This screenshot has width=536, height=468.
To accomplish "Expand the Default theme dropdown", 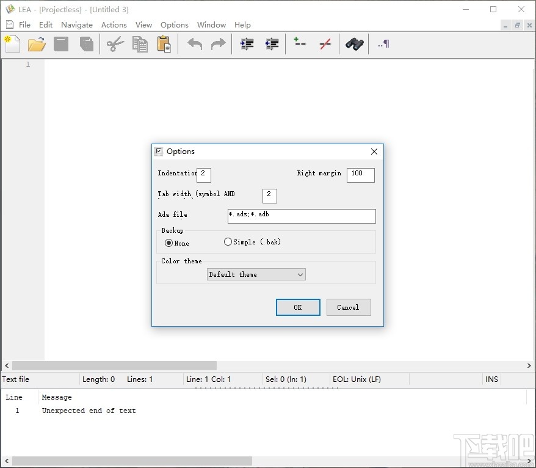I will (256, 274).
